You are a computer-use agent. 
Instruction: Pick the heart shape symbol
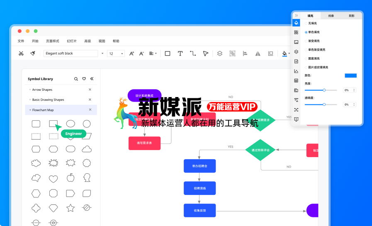click(x=53, y=179)
